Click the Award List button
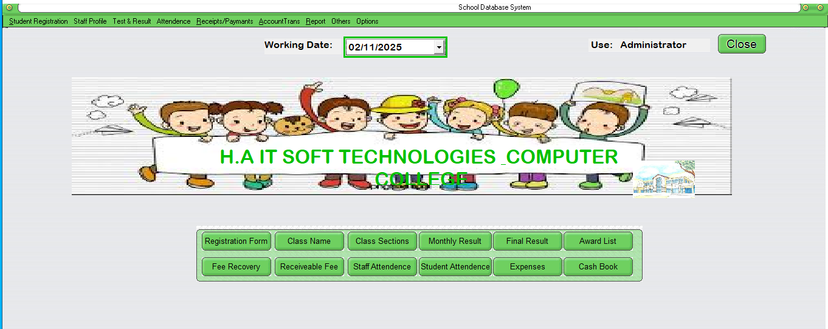This screenshot has height=329, width=828. pos(598,241)
